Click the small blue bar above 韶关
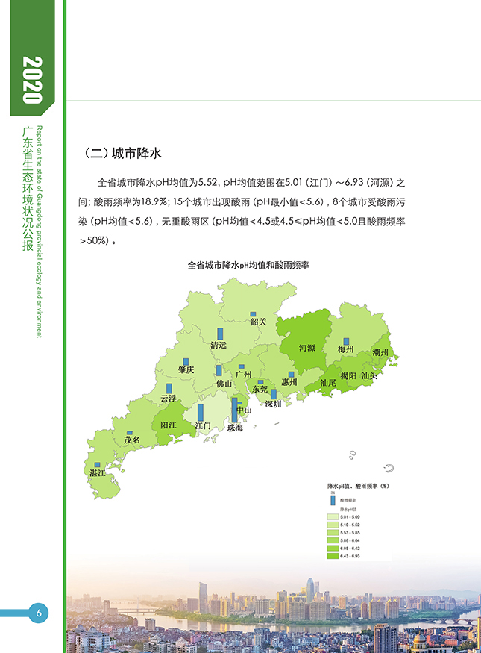The image size is (481, 653). click(x=253, y=315)
